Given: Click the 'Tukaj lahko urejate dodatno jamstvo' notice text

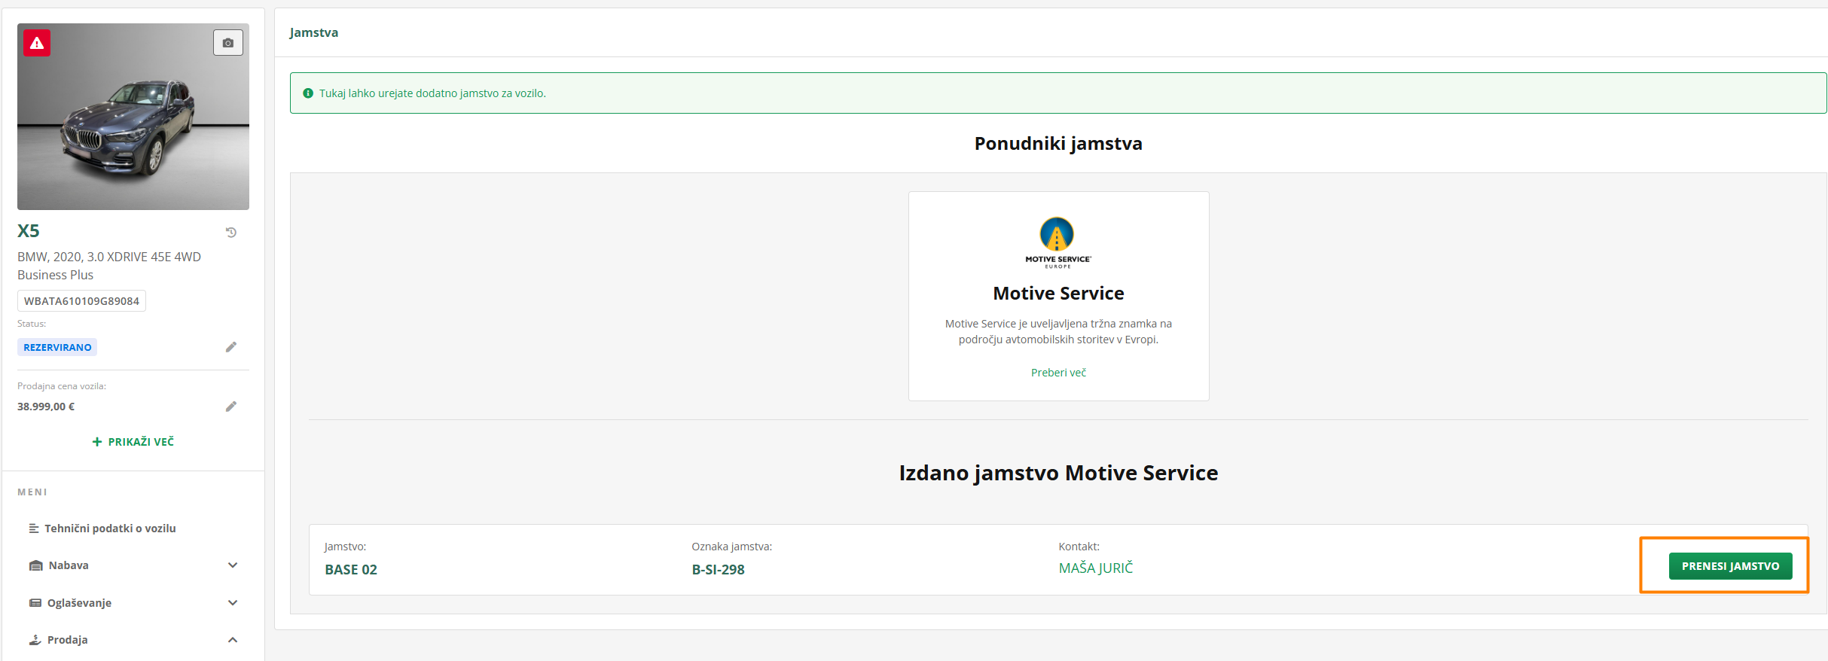Looking at the screenshot, I should tap(432, 93).
